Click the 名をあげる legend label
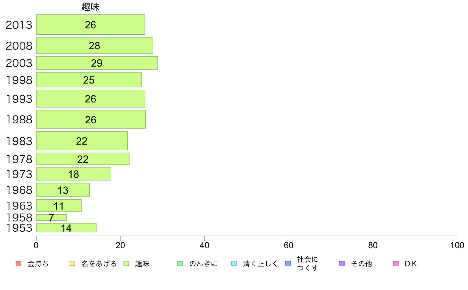 [99, 264]
